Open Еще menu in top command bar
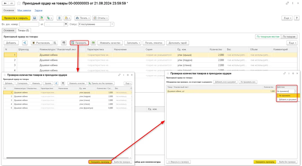The image size is (302, 166). click(287, 18)
